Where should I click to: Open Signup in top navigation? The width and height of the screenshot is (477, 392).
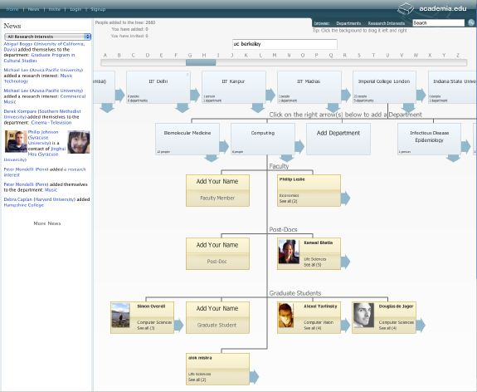(98, 9)
